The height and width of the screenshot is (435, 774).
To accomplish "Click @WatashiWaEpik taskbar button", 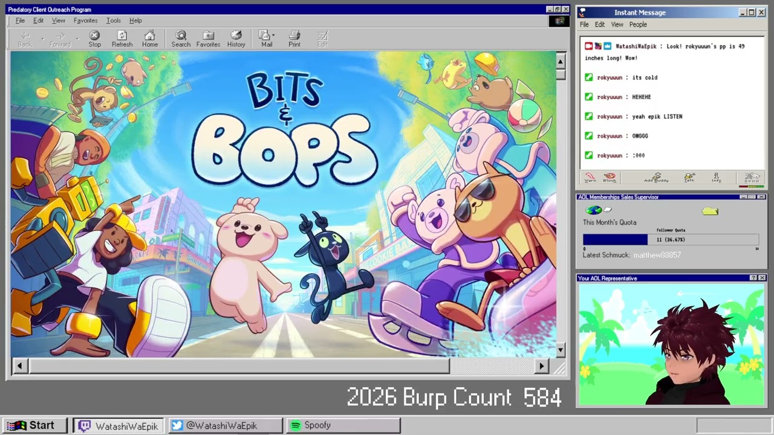I will click(226, 426).
